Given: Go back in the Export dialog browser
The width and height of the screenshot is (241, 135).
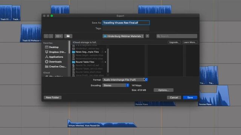Looking at the screenshot, I should click(46, 36).
